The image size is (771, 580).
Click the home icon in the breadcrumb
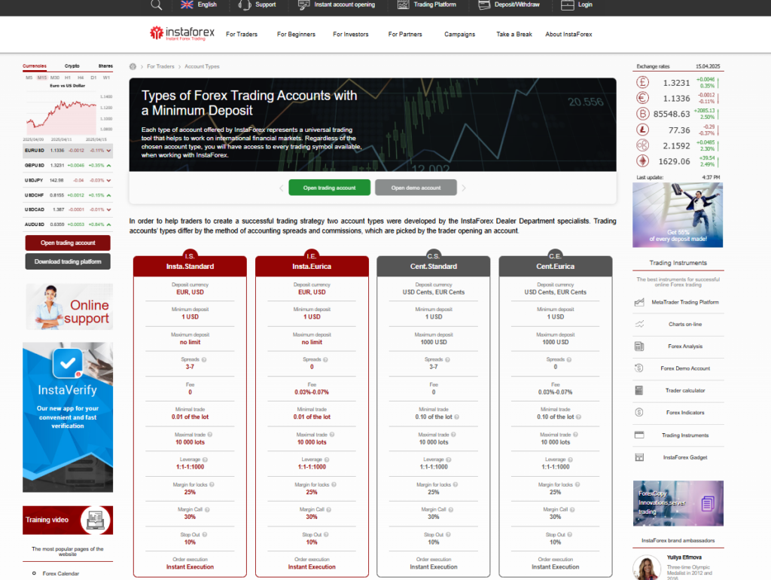(133, 66)
